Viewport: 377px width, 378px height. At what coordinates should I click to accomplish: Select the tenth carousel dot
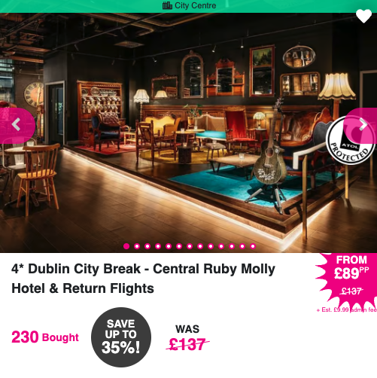pos(221,246)
